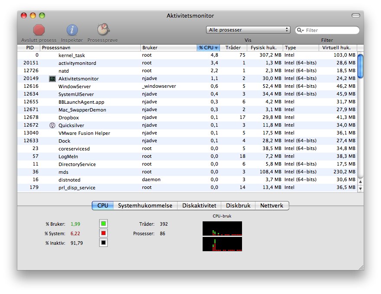
Task: Select the Dropbox process row
Action: click(187, 118)
